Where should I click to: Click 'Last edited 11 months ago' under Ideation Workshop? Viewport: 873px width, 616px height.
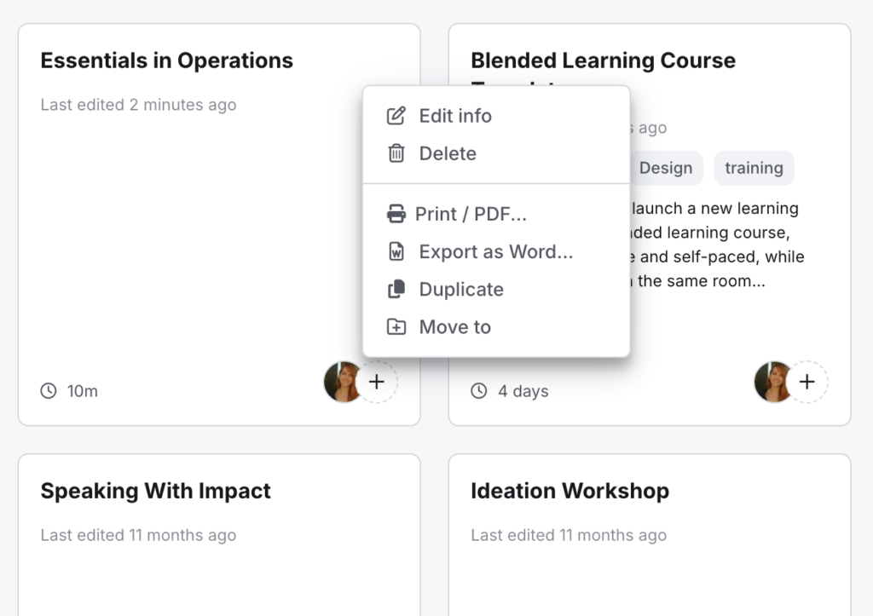pos(569,535)
